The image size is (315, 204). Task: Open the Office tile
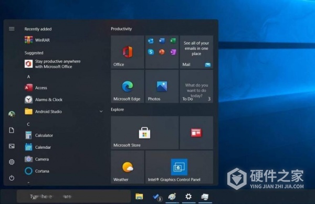point(128,52)
